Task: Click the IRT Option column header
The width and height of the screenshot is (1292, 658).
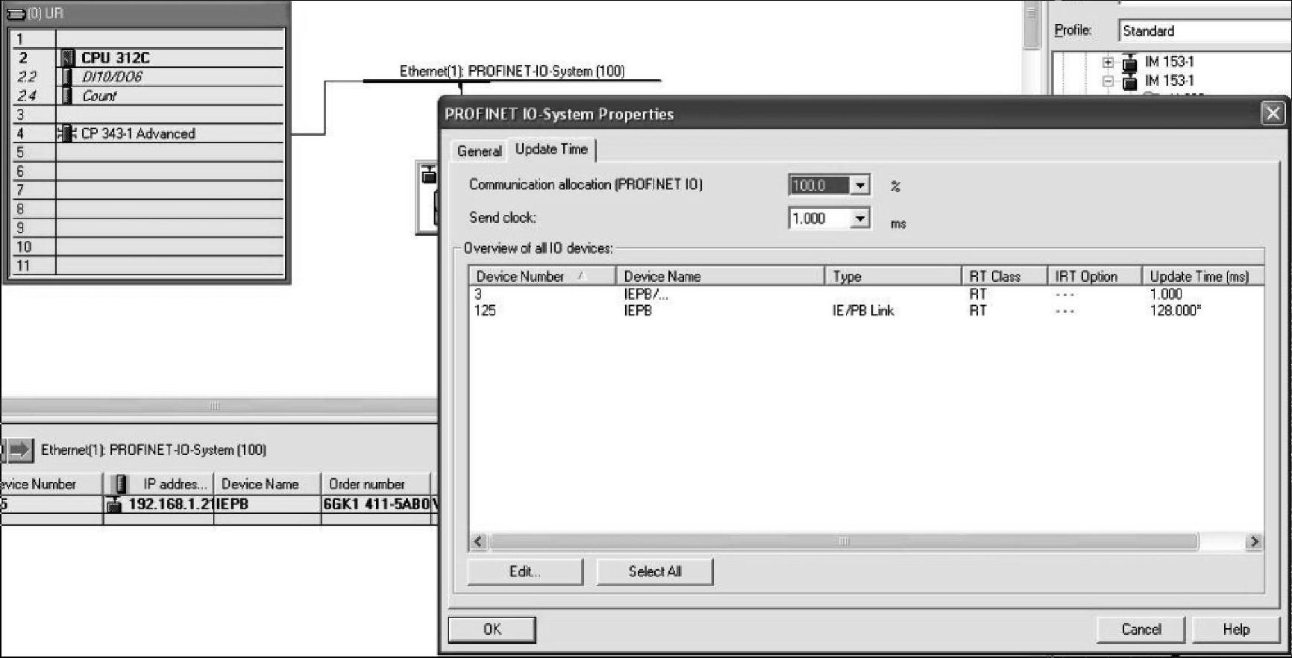Action: point(1094,277)
